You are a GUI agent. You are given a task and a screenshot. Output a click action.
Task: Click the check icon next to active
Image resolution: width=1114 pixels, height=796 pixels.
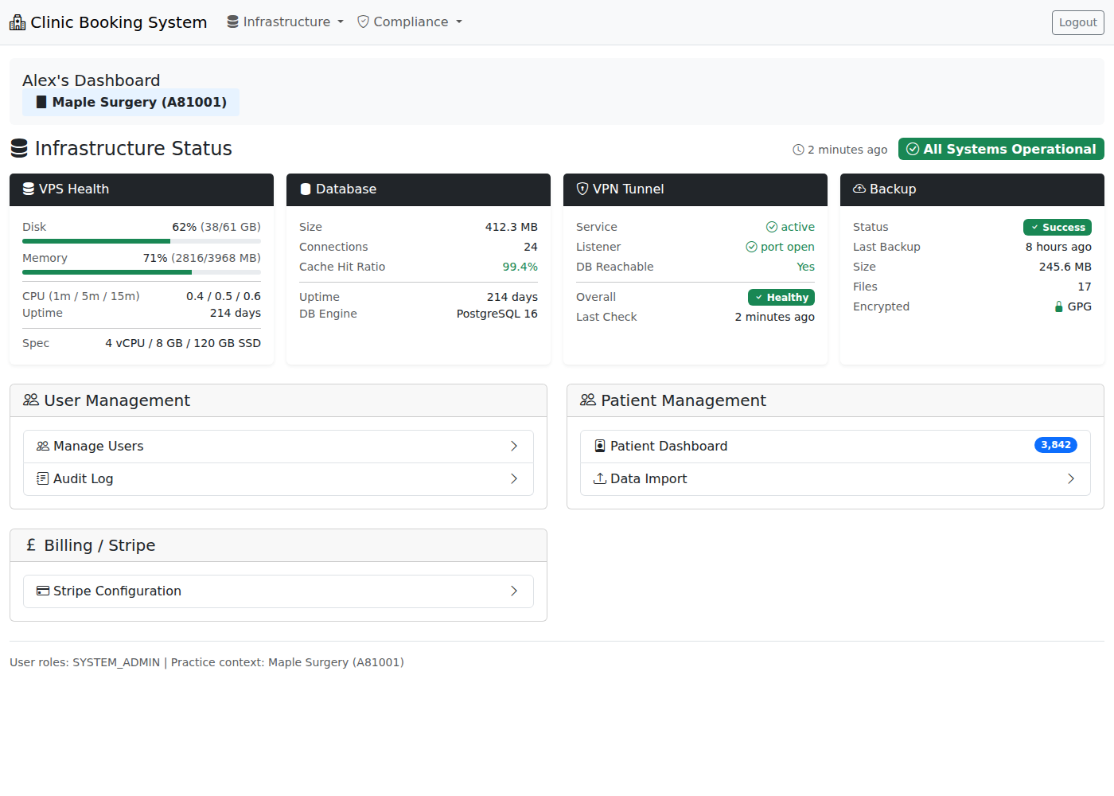pyautogui.click(x=772, y=227)
